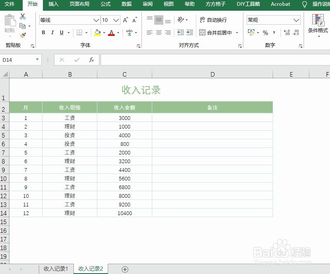This screenshot has width=330, height=274.
Task: Expand the border style dropdown arrow
Action: pyautogui.click(x=86, y=32)
